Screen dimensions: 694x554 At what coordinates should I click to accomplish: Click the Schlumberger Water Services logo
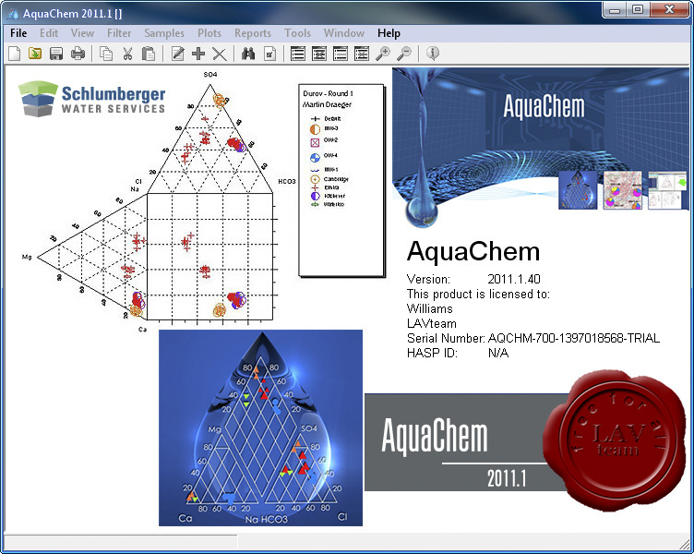click(x=92, y=99)
